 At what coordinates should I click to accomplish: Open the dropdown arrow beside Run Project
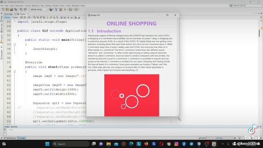pyautogui.click(x=67, y=9)
